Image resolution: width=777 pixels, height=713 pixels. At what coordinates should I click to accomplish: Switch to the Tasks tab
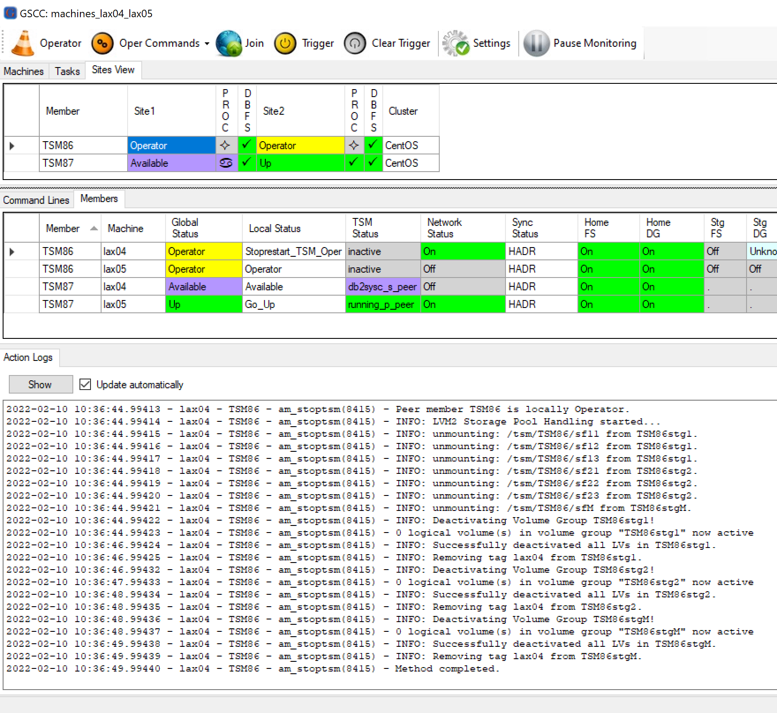coord(67,71)
